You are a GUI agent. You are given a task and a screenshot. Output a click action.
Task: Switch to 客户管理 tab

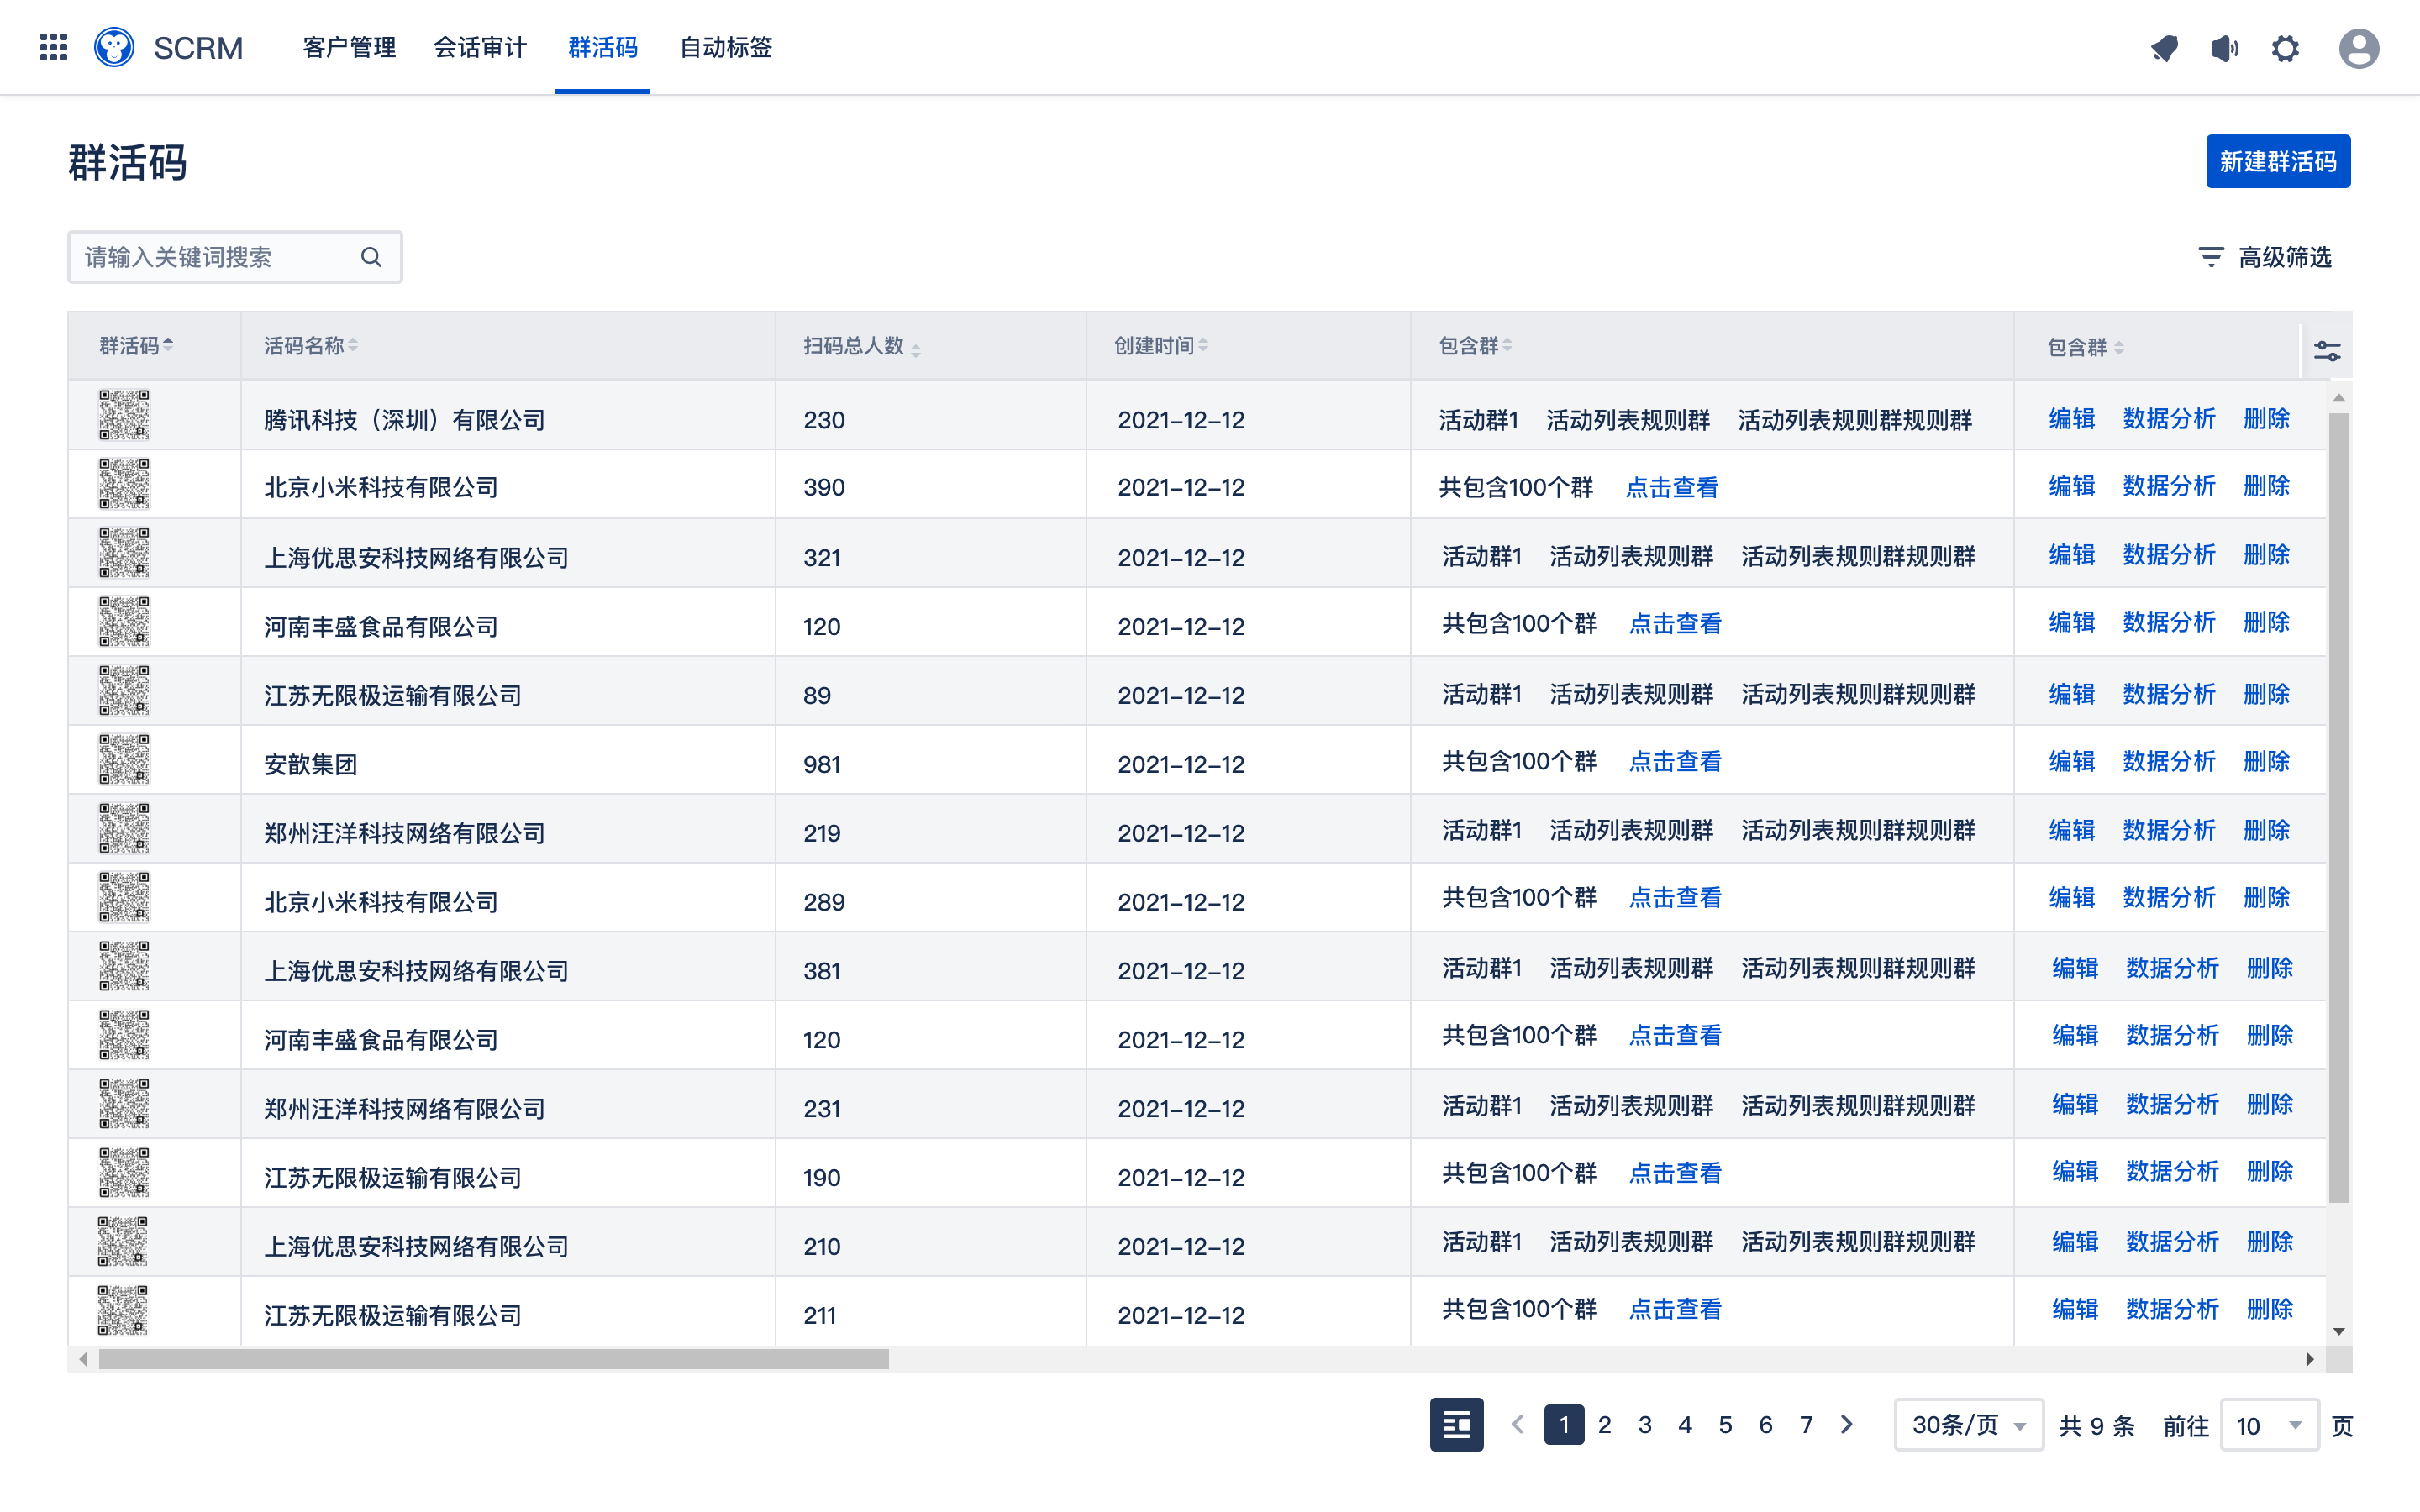pyautogui.click(x=349, y=47)
